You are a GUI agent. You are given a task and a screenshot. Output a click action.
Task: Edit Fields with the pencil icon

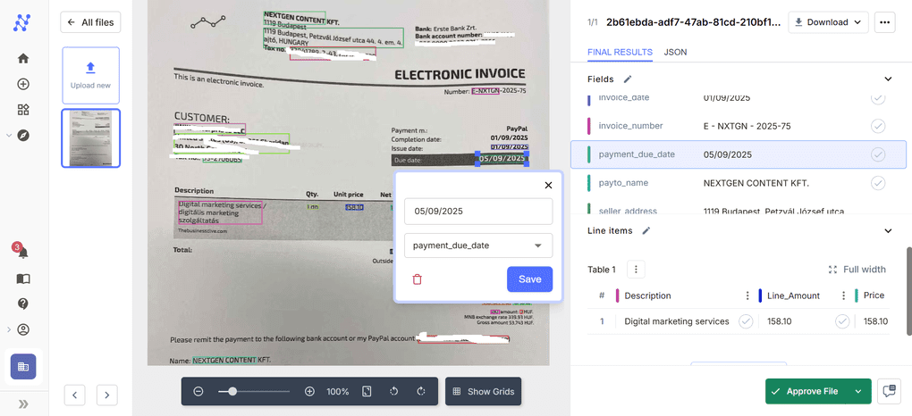pyautogui.click(x=628, y=79)
